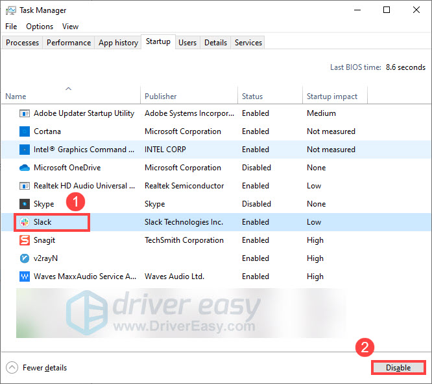Sort by the Status column header
The height and width of the screenshot is (384, 432).
click(252, 96)
